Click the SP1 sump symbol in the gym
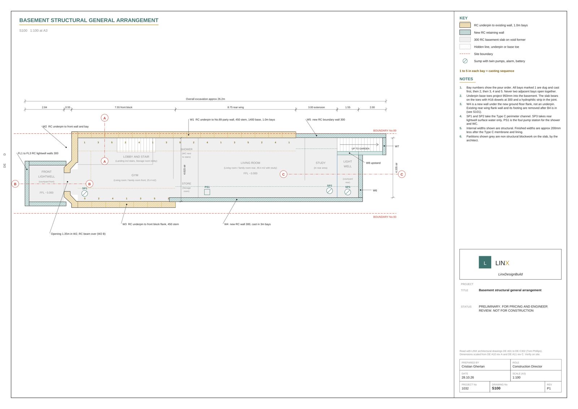578x409 pixels. (x=85, y=193)
